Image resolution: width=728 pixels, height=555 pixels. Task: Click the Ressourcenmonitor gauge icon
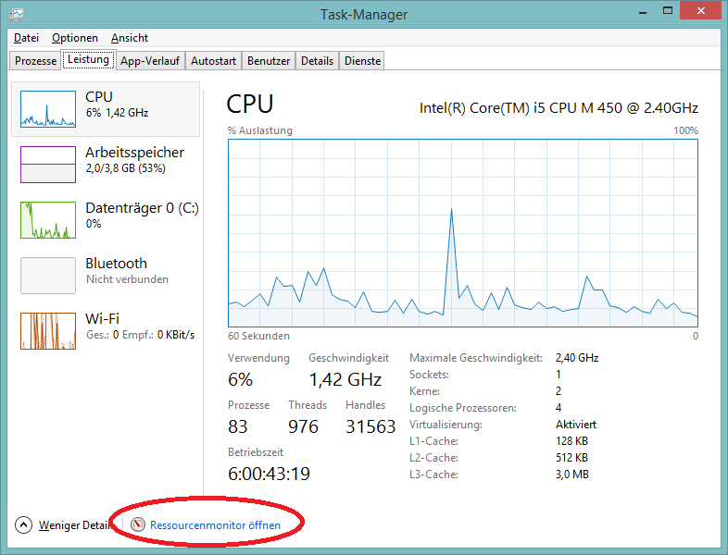(x=137, y=524)
